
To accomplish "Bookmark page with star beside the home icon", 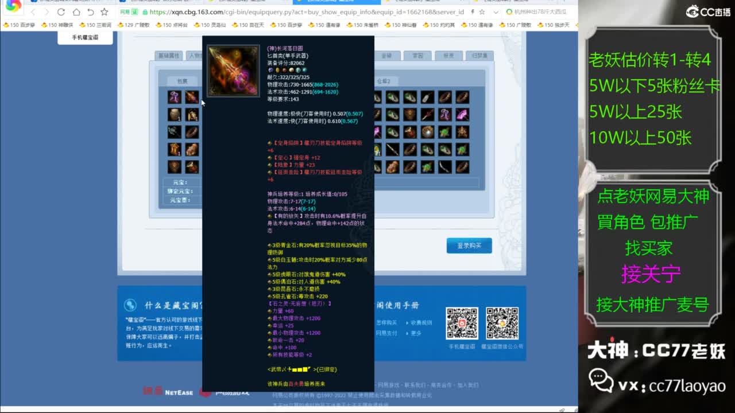I will (x=104, y=12).
